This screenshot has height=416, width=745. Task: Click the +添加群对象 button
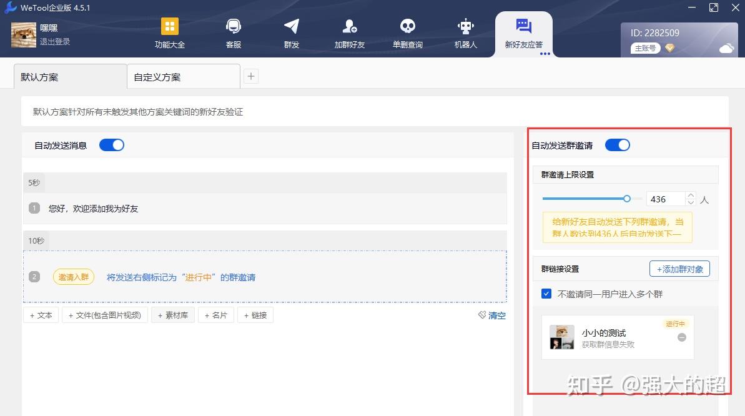tap(679, 269)
